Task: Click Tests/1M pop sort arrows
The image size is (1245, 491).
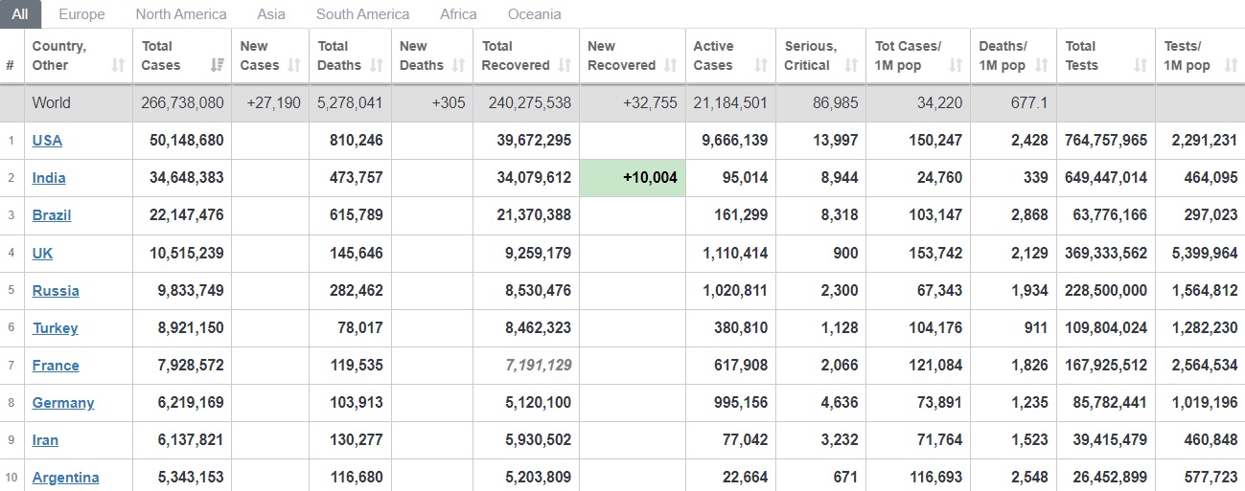Action: pos(1230,65)
